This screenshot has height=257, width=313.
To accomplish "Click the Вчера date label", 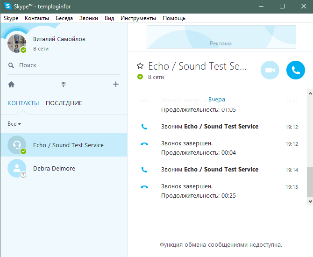I will click(x=217, y=99).
